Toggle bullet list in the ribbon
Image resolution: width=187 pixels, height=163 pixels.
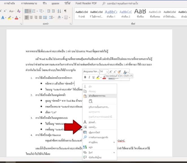pyautogui.click(x=27, y=11)
